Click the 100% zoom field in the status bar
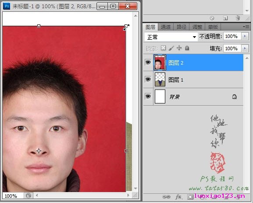 (x=13, y=196)
